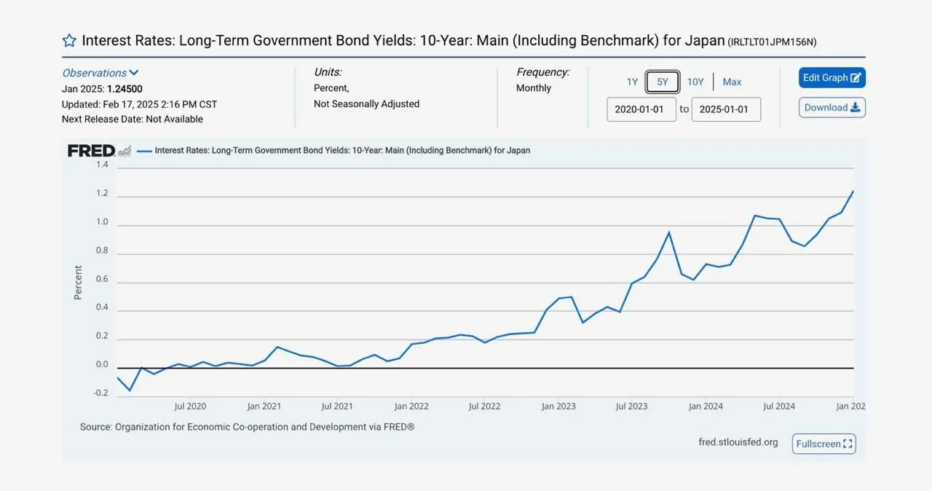Select the Max date range
Image resolution: width=932 pixels, height=491 pixels.
click(732, 82)
